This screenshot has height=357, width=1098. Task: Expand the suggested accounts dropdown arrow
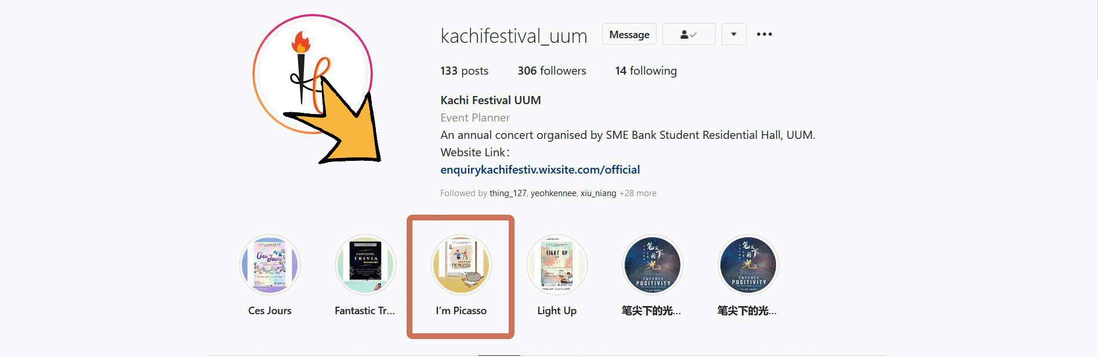coord(734,34)
